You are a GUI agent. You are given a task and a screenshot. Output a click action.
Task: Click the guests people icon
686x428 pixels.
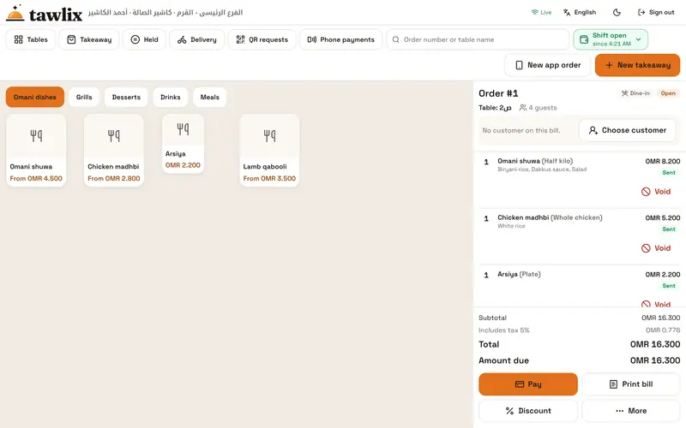[x=523, y=108]
